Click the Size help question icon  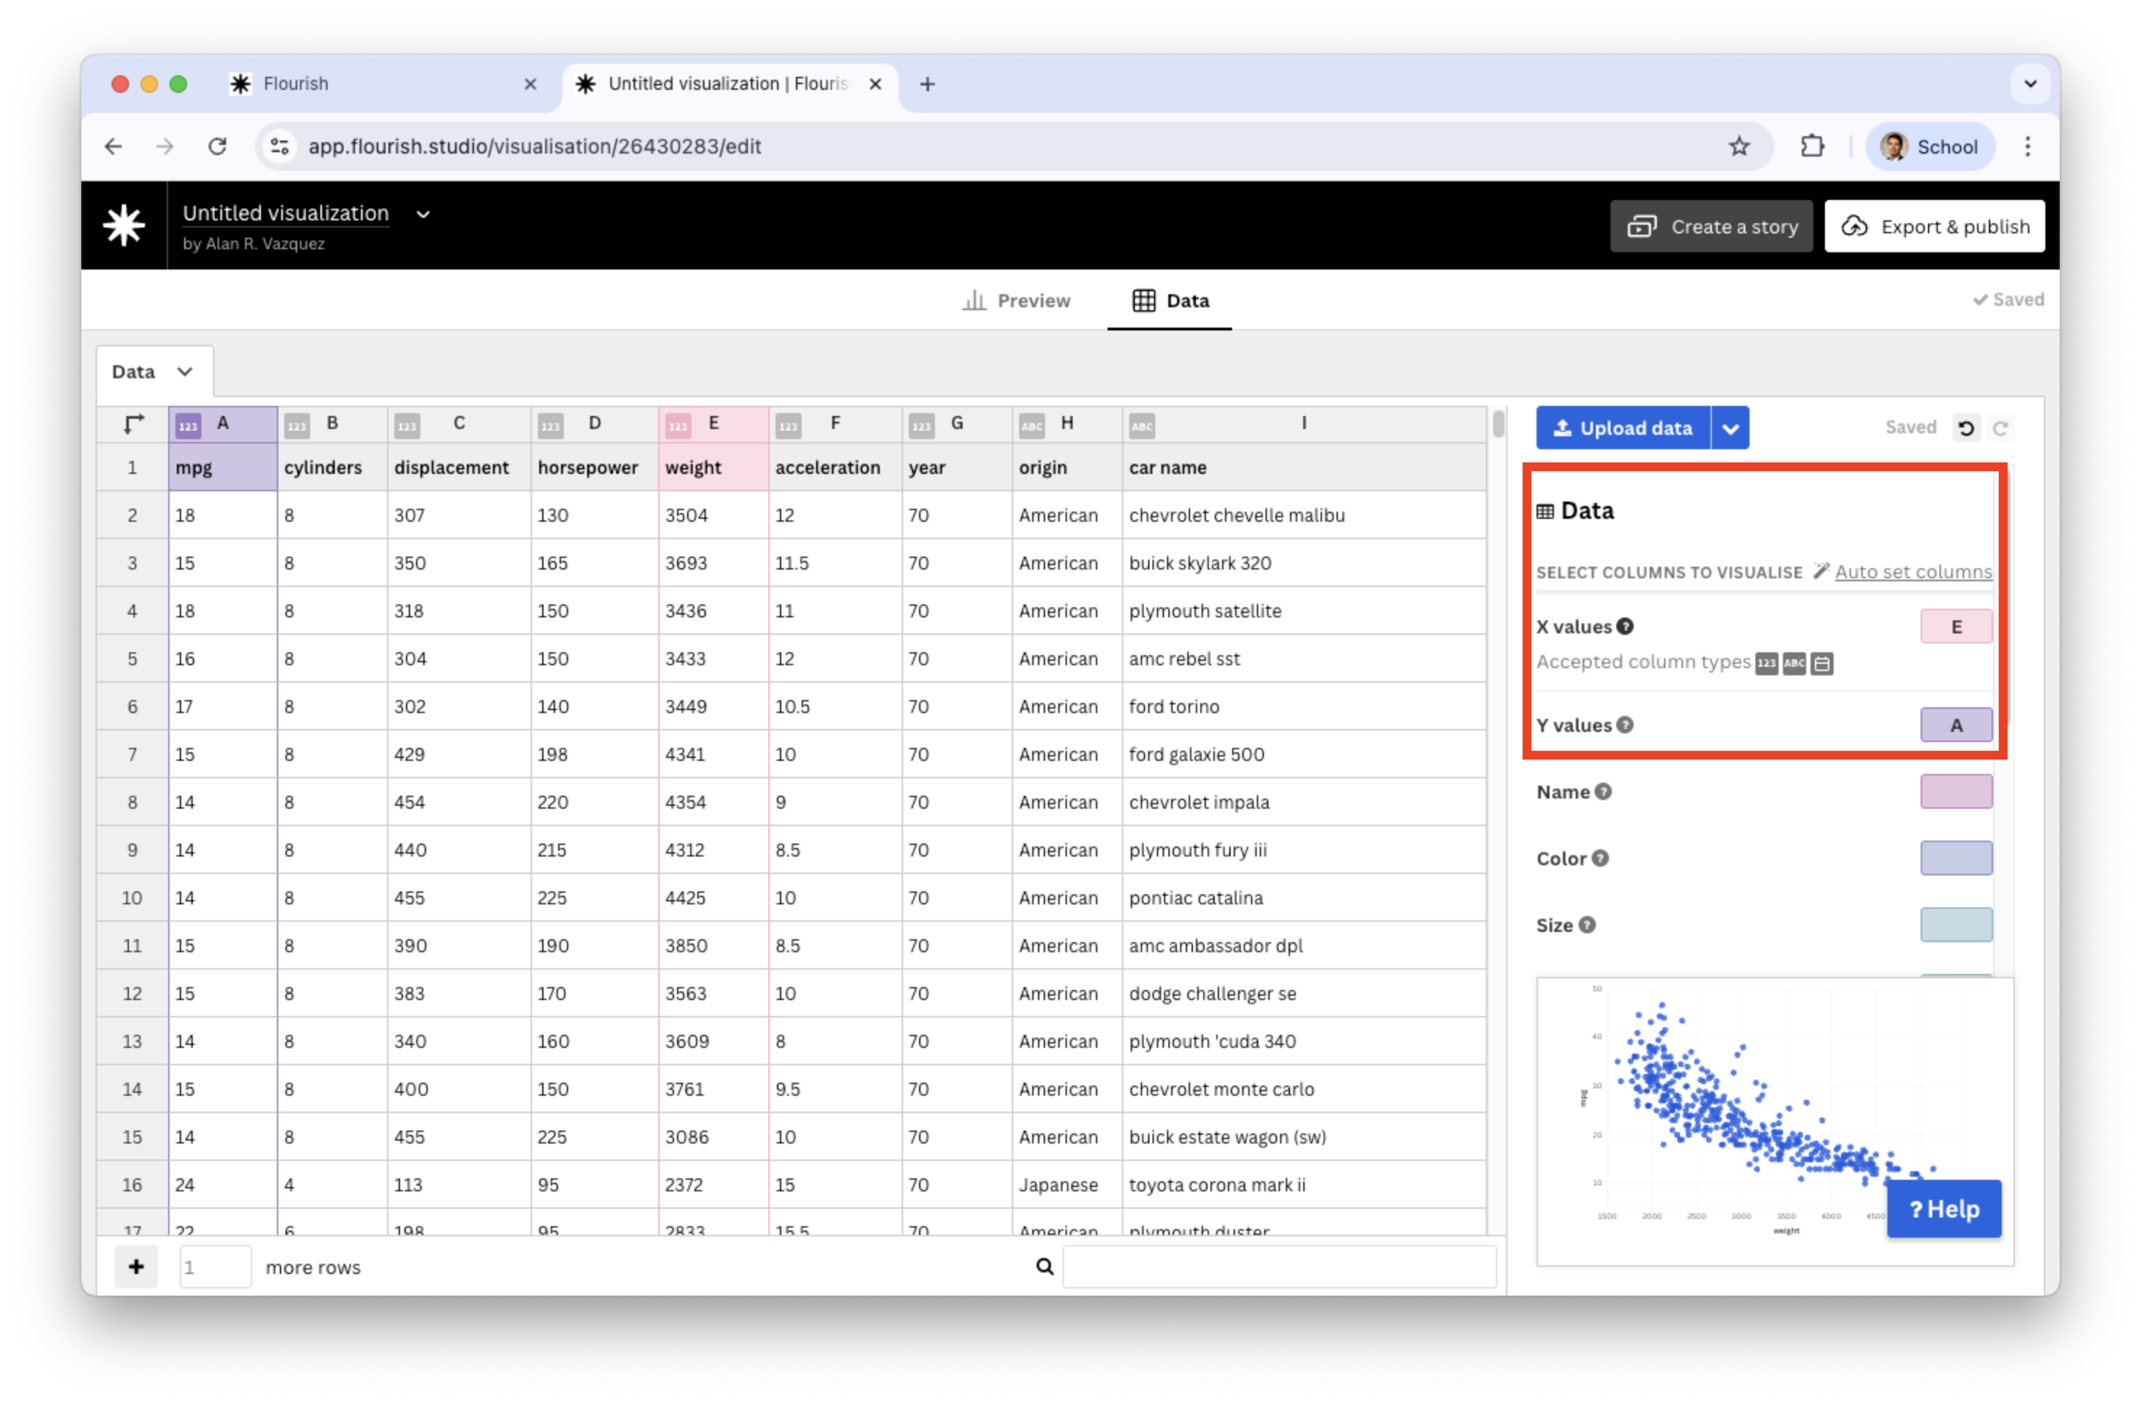click(1587, 925)
